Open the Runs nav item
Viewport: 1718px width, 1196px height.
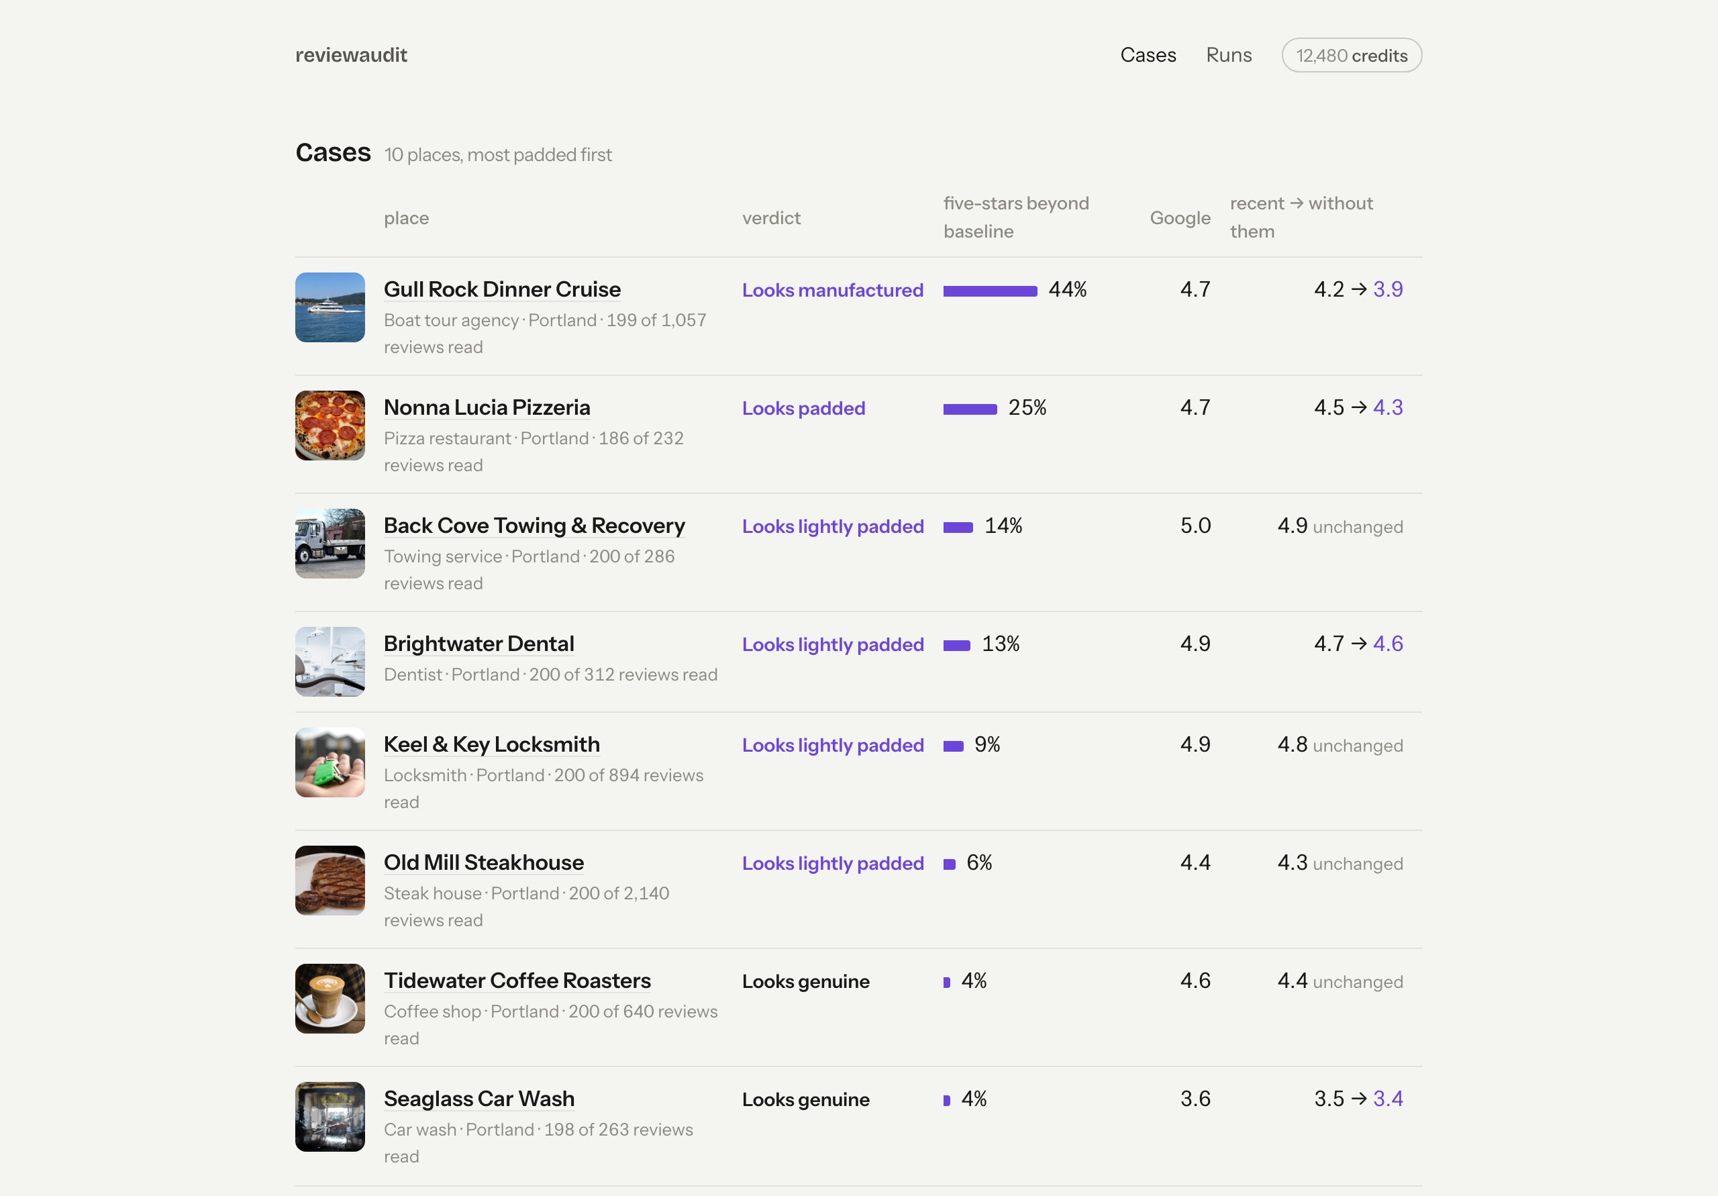click(x=1229, y=56)
